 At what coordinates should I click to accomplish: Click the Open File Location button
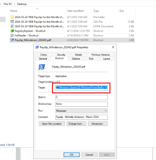(x=52, y=124)
